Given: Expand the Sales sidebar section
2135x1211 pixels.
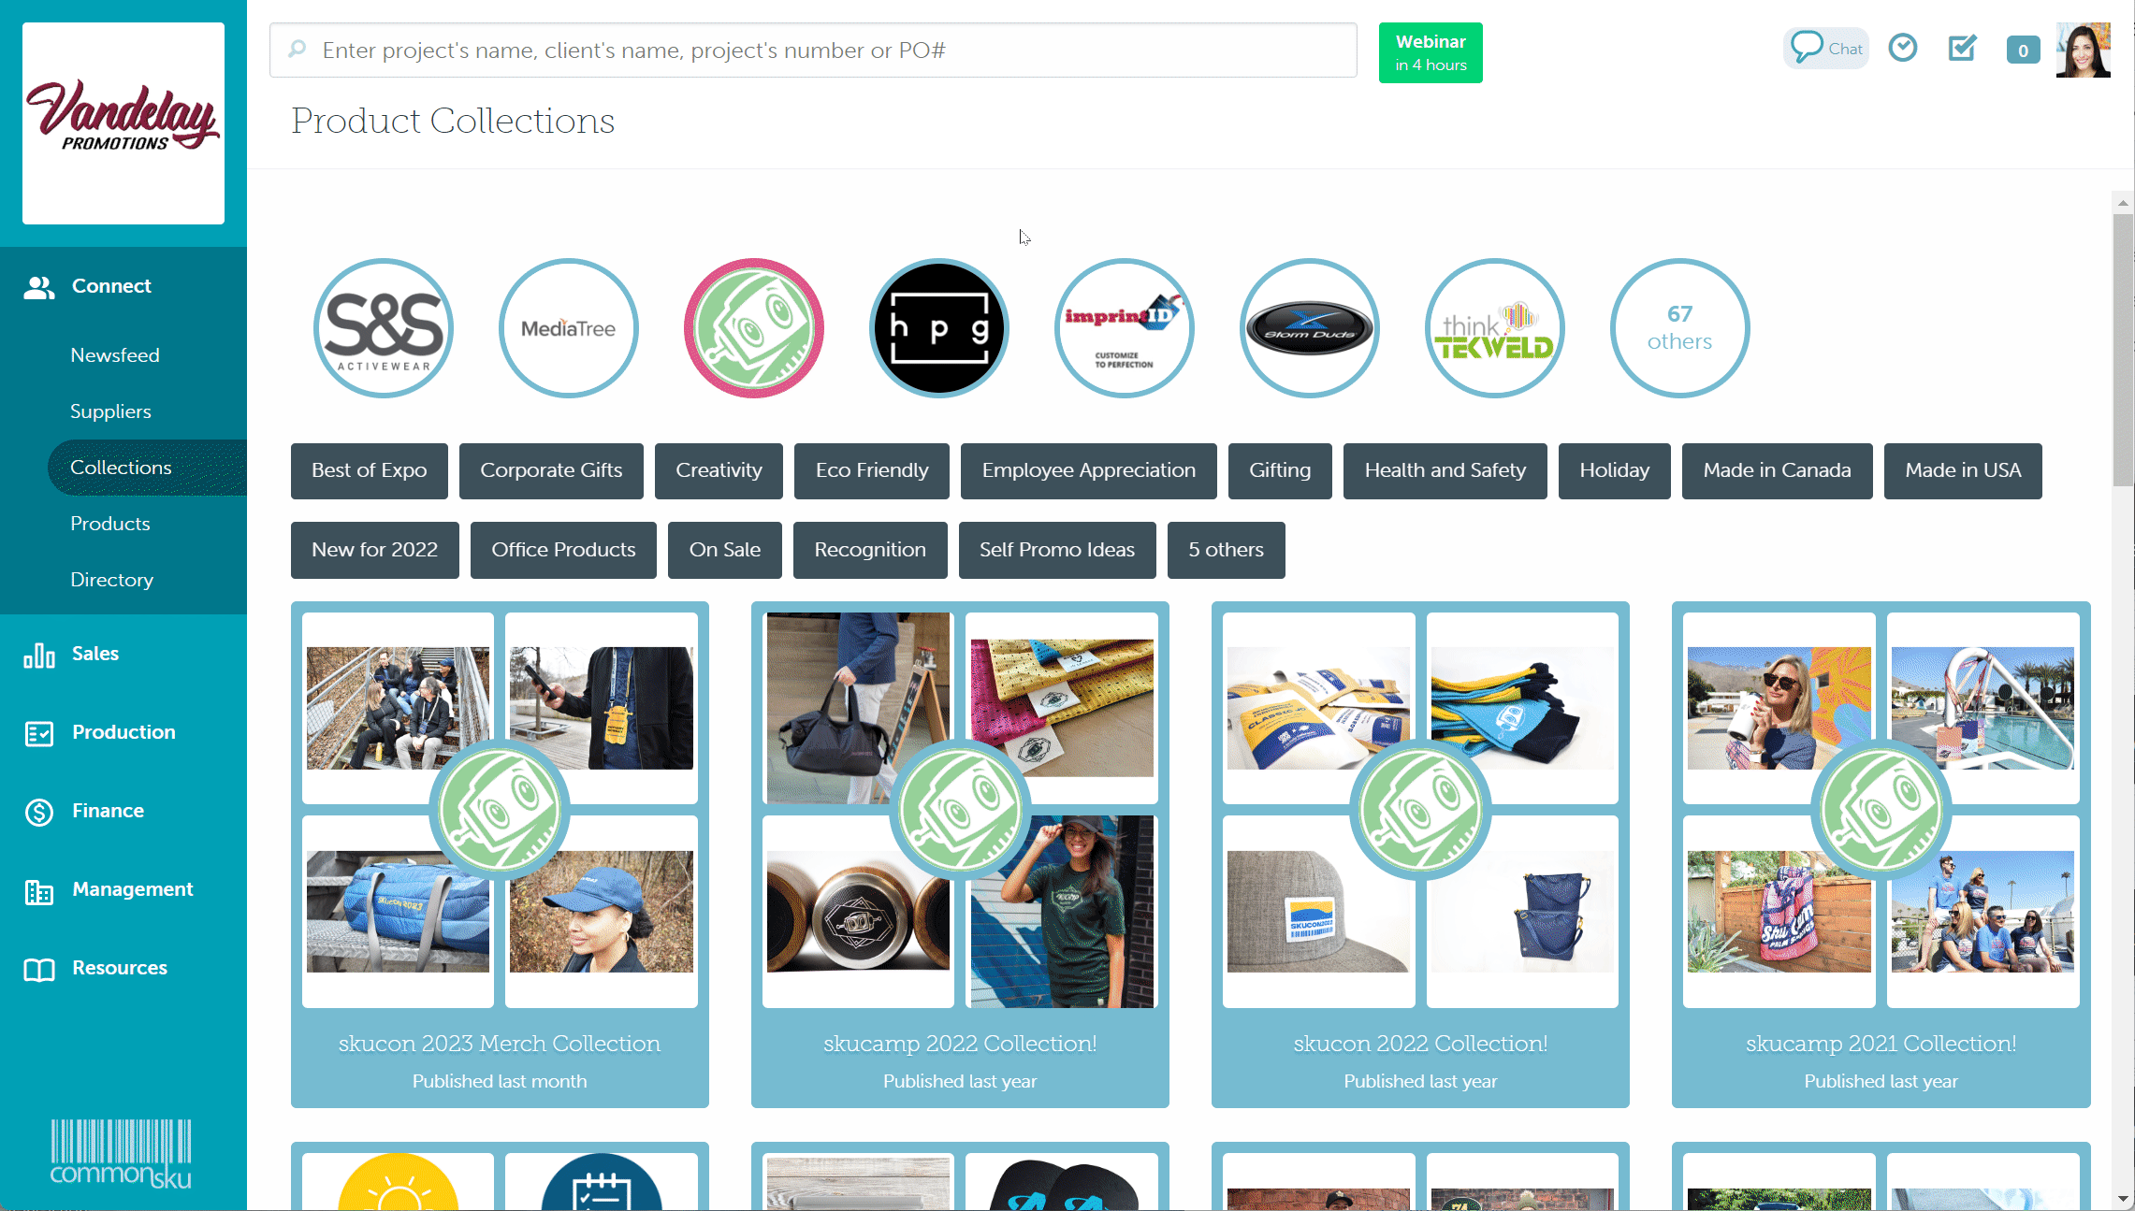Looking at the screenshot, I should 95,654.
